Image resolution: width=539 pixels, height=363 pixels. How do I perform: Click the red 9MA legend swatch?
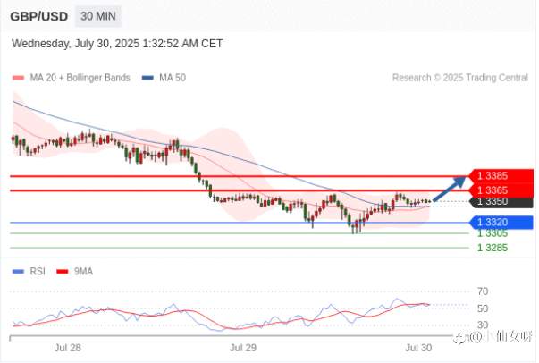pyautogui.click(x=63, y=272)
